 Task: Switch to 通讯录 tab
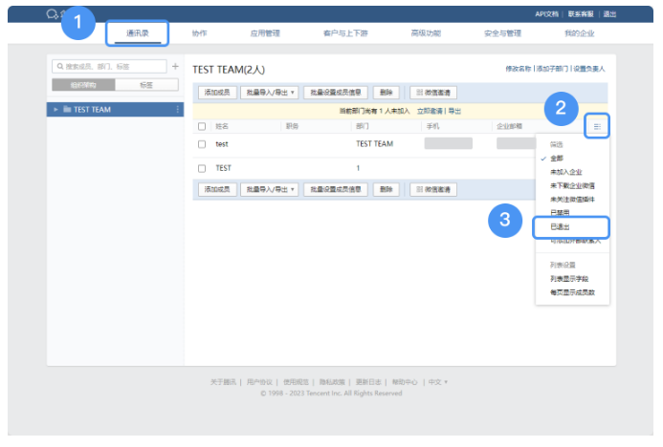click(135, 33)
